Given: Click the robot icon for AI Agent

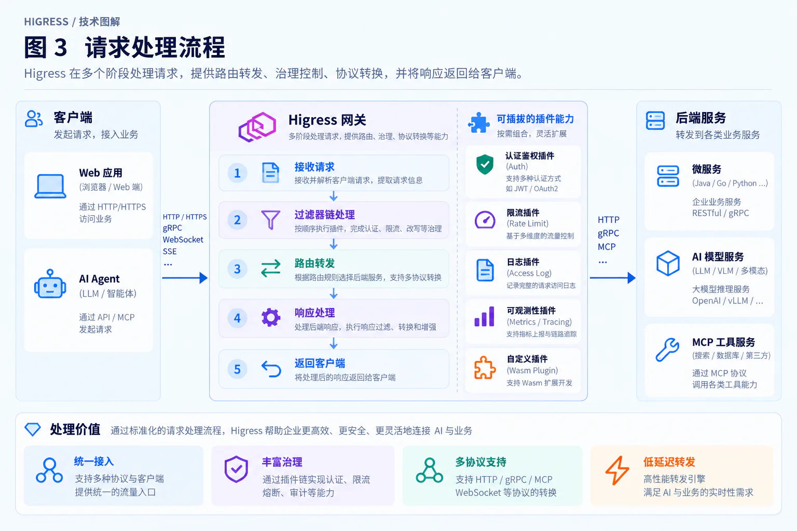Looking at the screenshot, I should (x=50, y=284).
